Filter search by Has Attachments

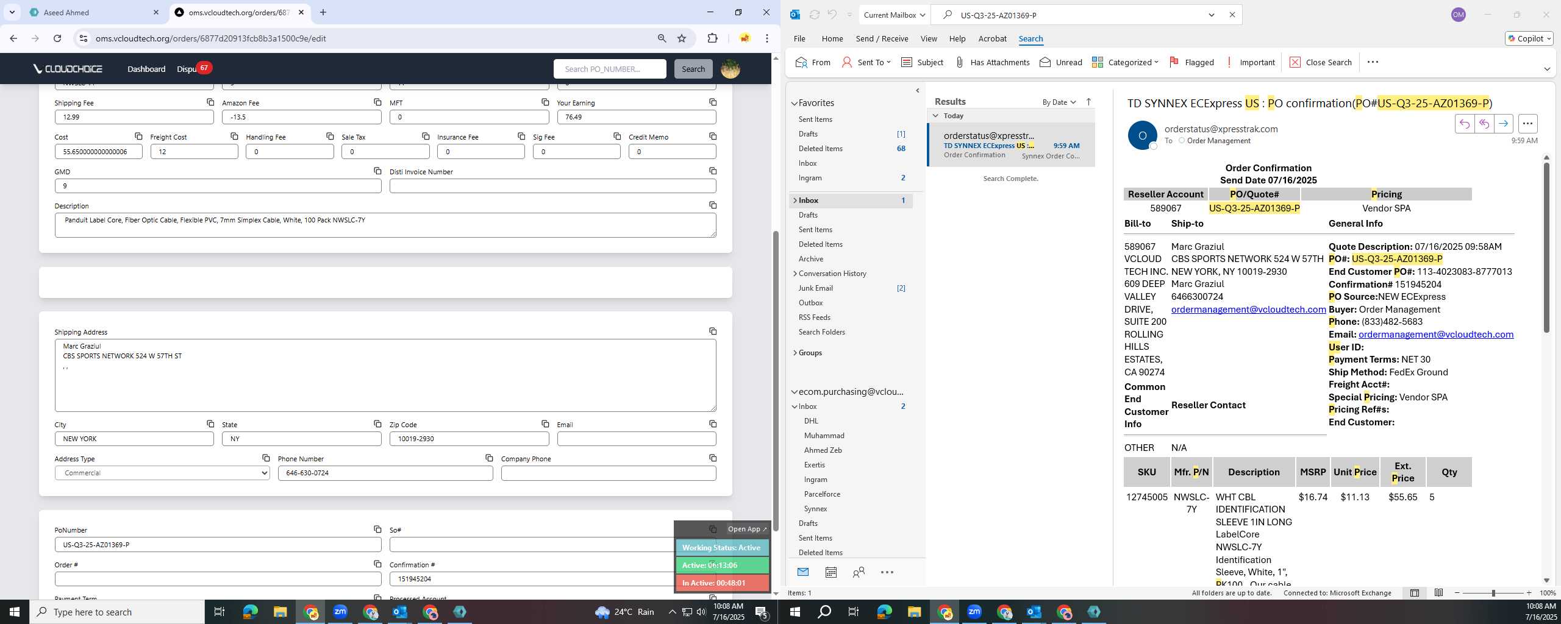(992, 62)
